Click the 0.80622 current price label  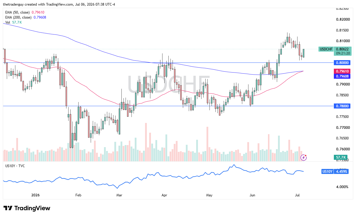coord(342,49)
